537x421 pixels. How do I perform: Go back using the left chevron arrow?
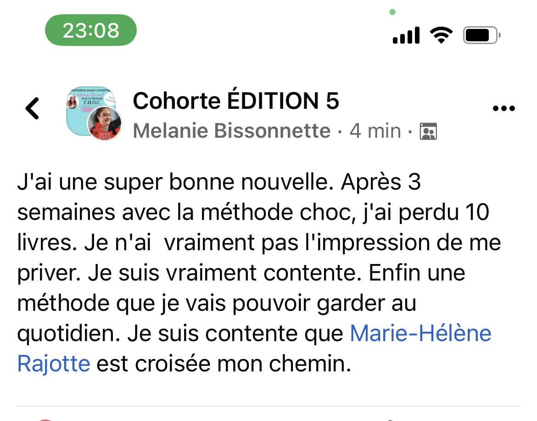32,109
